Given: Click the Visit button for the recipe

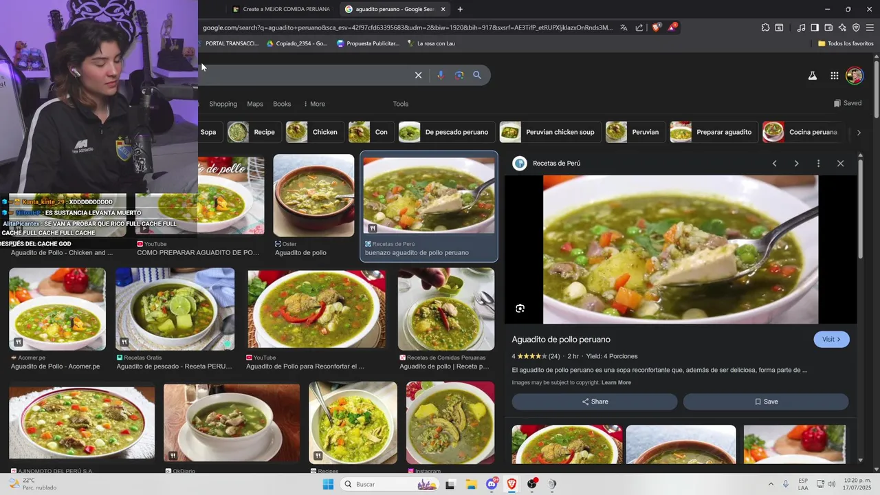Looking at the screenshot, I should [x=831, y=339].
